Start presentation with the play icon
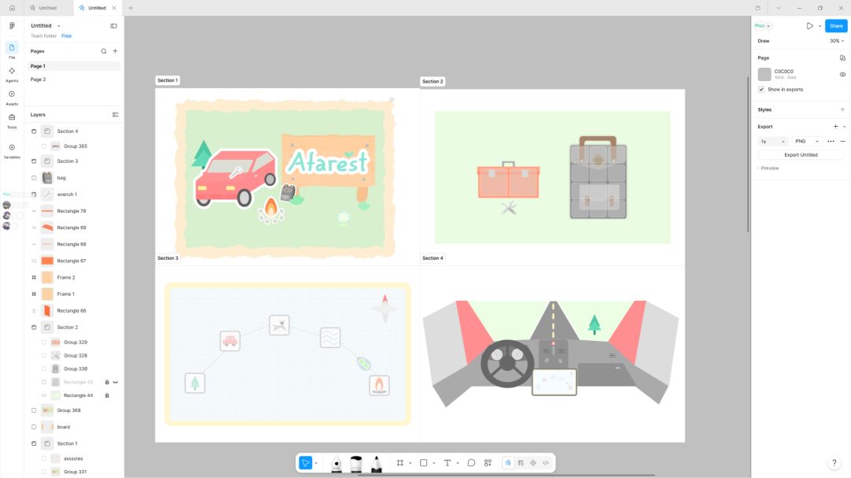This screenshot has height=478, width=851. [x=810, y=25]
